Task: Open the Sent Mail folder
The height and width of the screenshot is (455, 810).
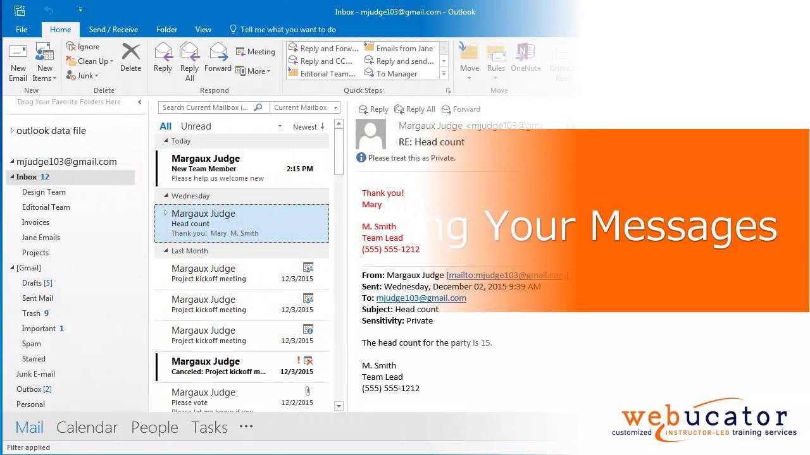Action: 37,298
